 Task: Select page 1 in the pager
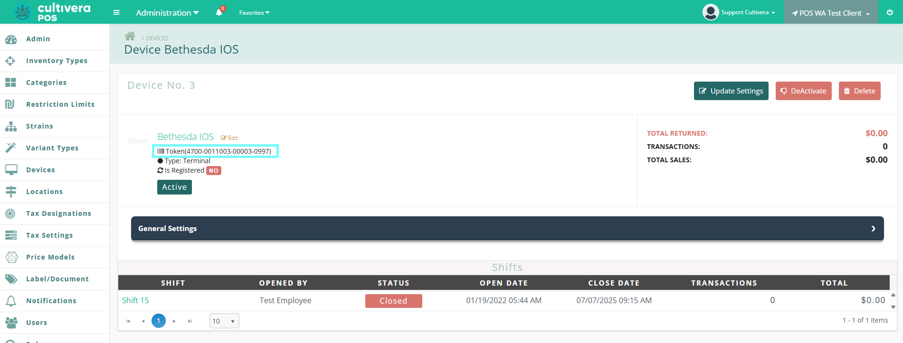pos(159,321)
